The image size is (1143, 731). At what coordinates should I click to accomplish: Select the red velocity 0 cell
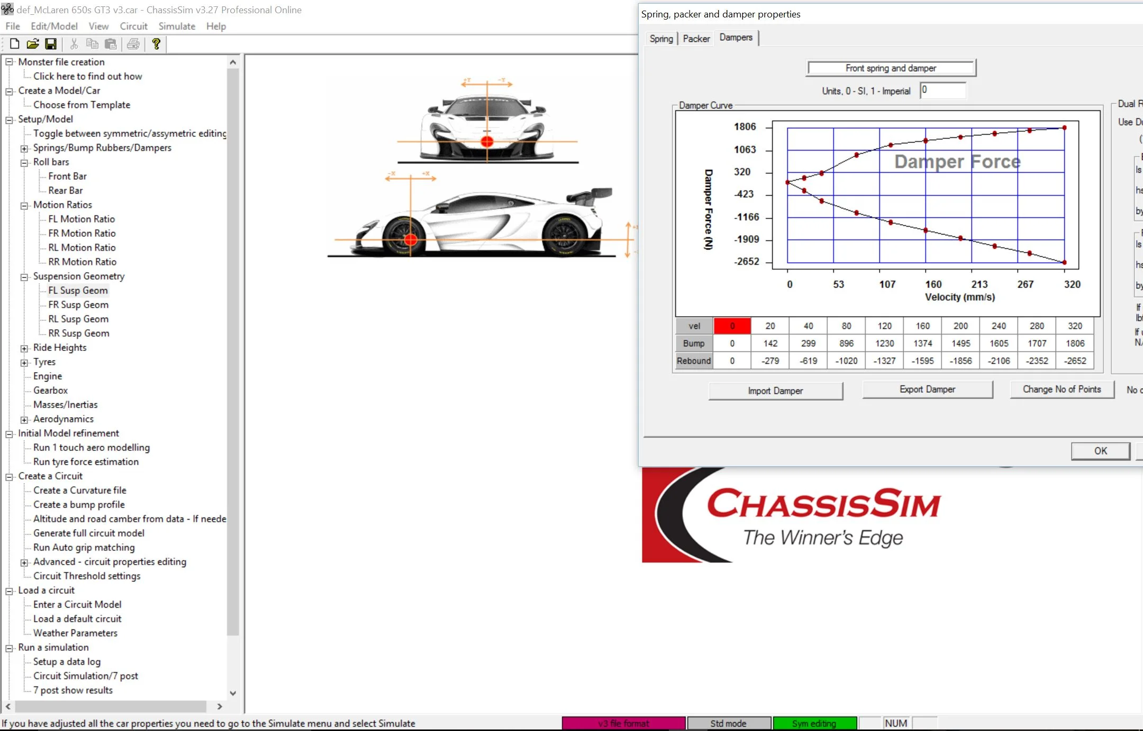pyautogui.click(x=732, y=326)
